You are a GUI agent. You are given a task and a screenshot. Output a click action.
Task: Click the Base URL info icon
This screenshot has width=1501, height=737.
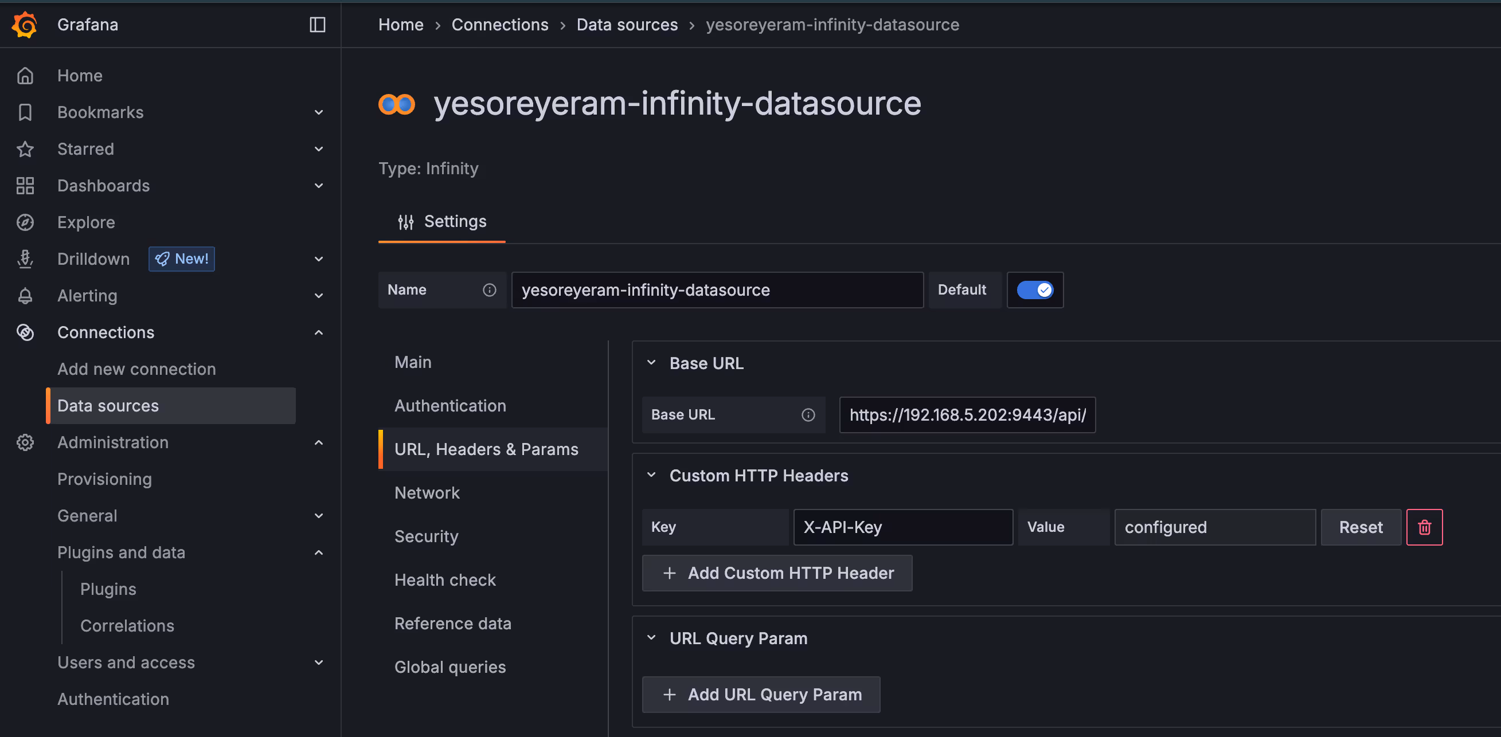(x=808, y=414)
